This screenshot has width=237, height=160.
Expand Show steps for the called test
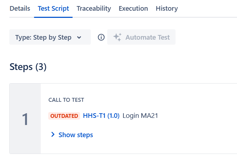coord(75,135)
